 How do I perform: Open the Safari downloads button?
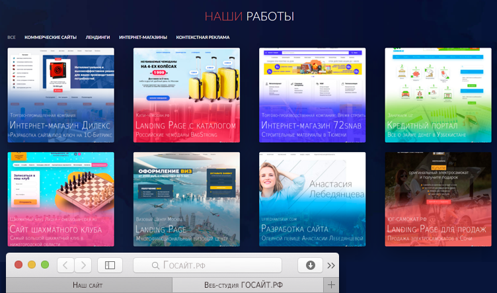click(311, 265)
